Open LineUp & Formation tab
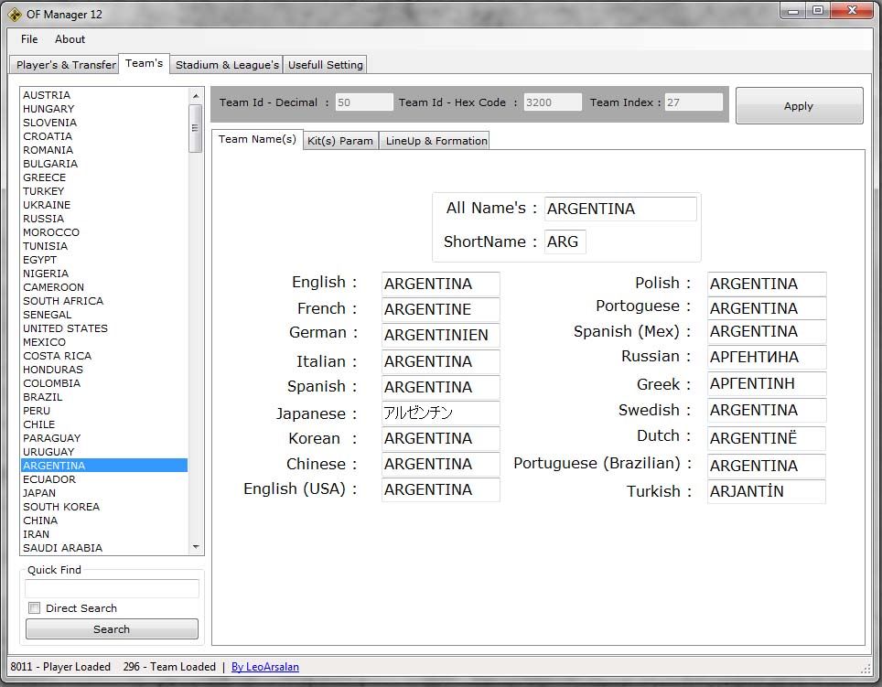The height and width of the screenshot is (687, 882). click(x=436, y=141)
